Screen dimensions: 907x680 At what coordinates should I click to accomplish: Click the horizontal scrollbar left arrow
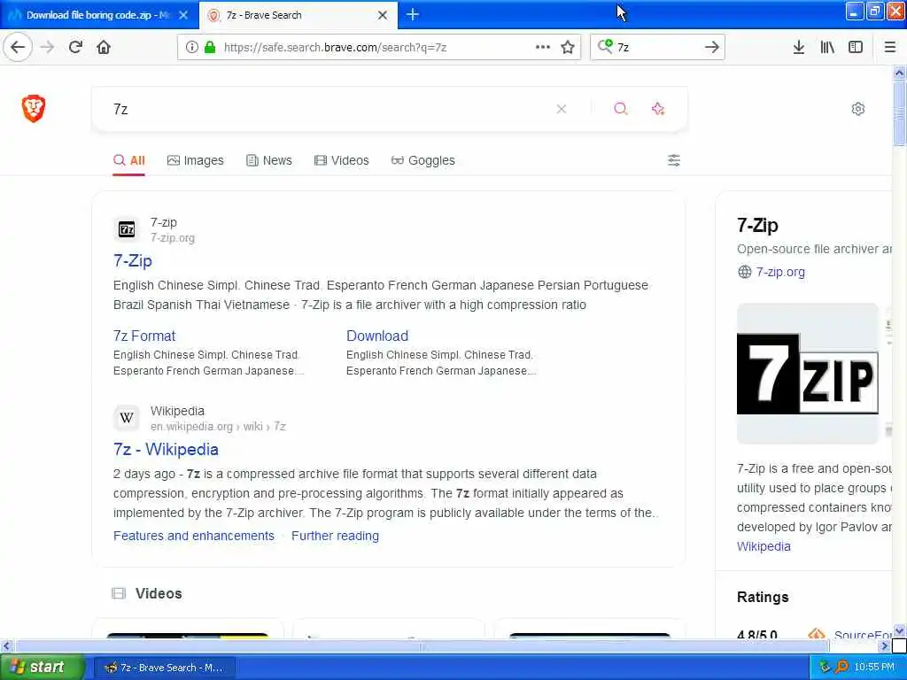tap(6, 645)
